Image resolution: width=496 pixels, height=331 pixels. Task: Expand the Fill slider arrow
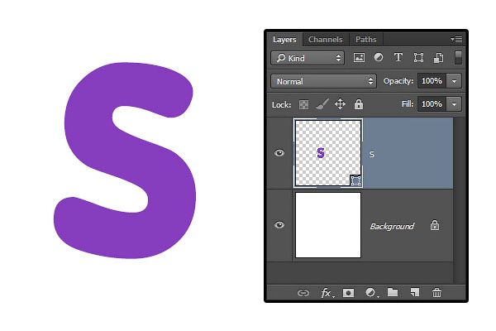[454, 104]
